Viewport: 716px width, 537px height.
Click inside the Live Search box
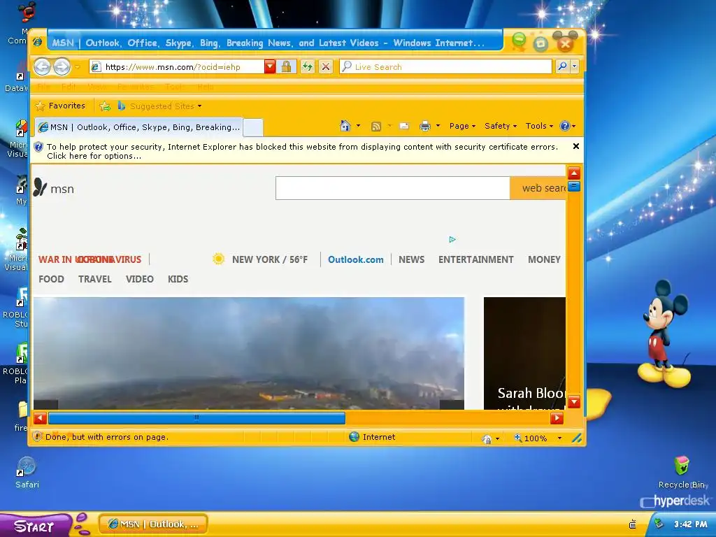click(445, 66)
